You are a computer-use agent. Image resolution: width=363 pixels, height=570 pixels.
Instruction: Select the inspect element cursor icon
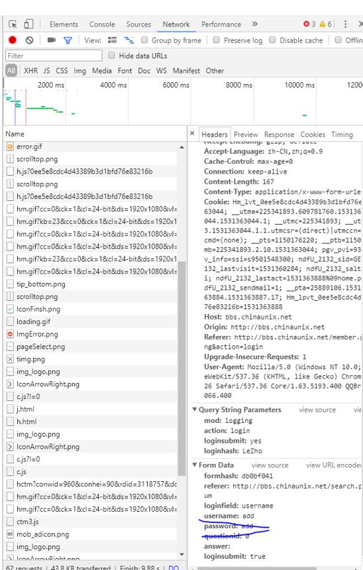click(13, 25)
